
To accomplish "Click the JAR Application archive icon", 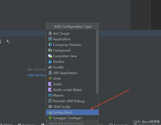I will click(50, 73).
